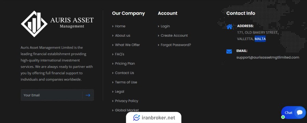The height and width of the screenshot is (123, 307).
Task: Click the iranbroker.net logo icon
Action: [x=136, y=118]
